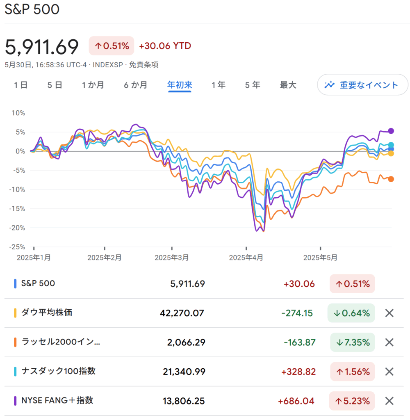
Task: Click the 2025年1月 axis label
Action: tap(34, 258)
